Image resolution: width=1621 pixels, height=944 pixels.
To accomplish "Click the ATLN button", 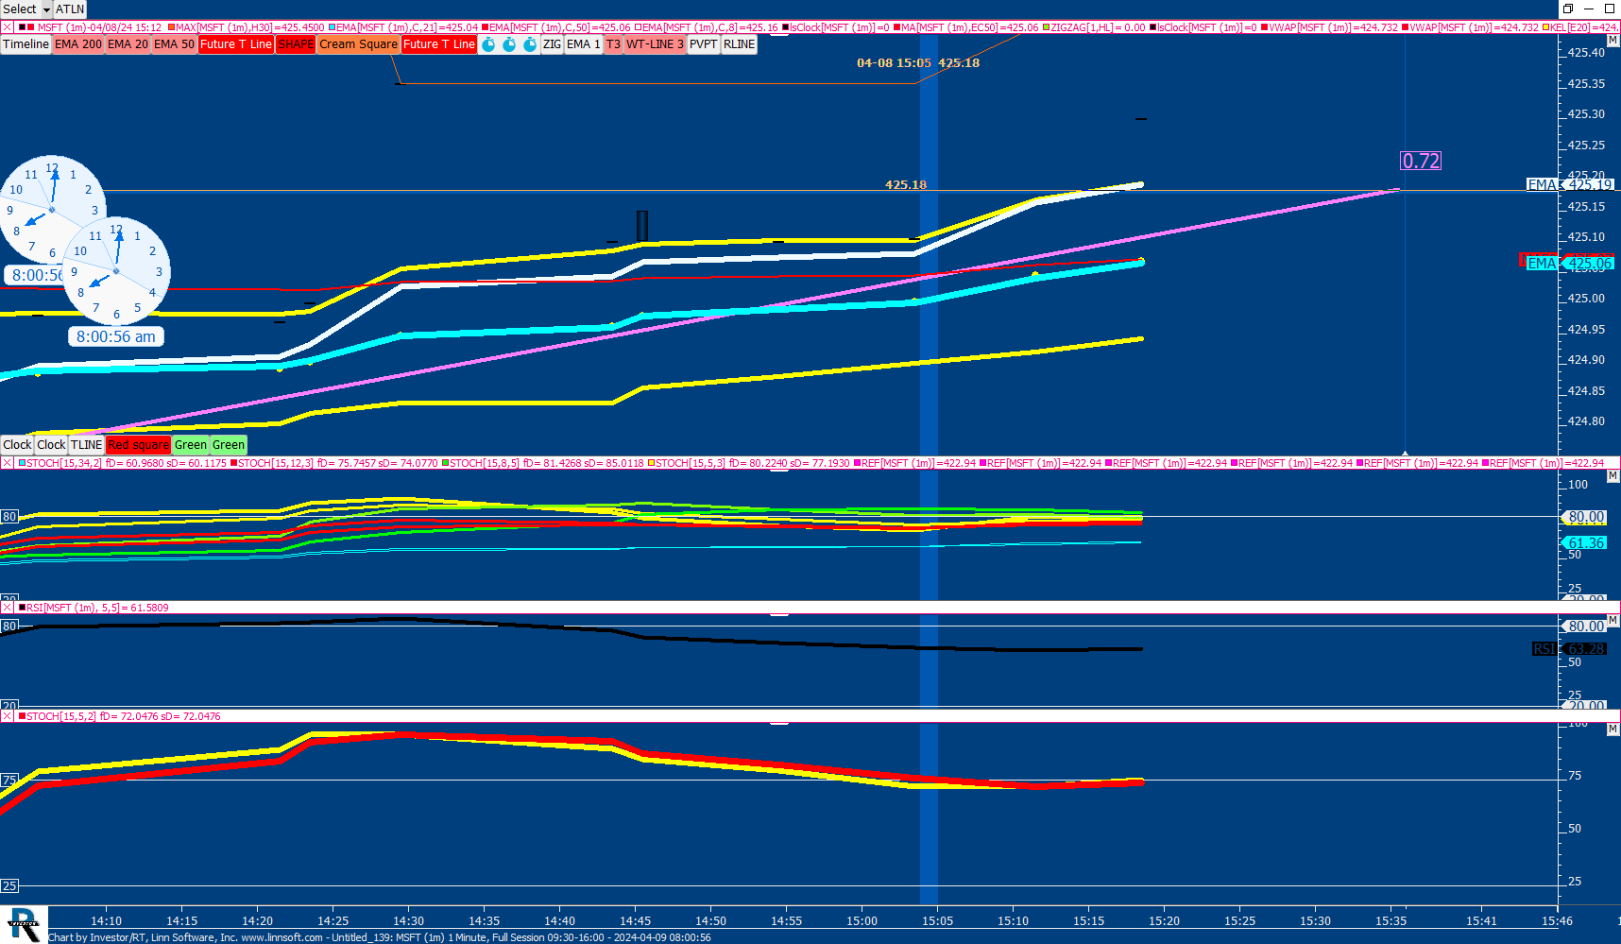I will pyautogui.click(x=70, y=9).
